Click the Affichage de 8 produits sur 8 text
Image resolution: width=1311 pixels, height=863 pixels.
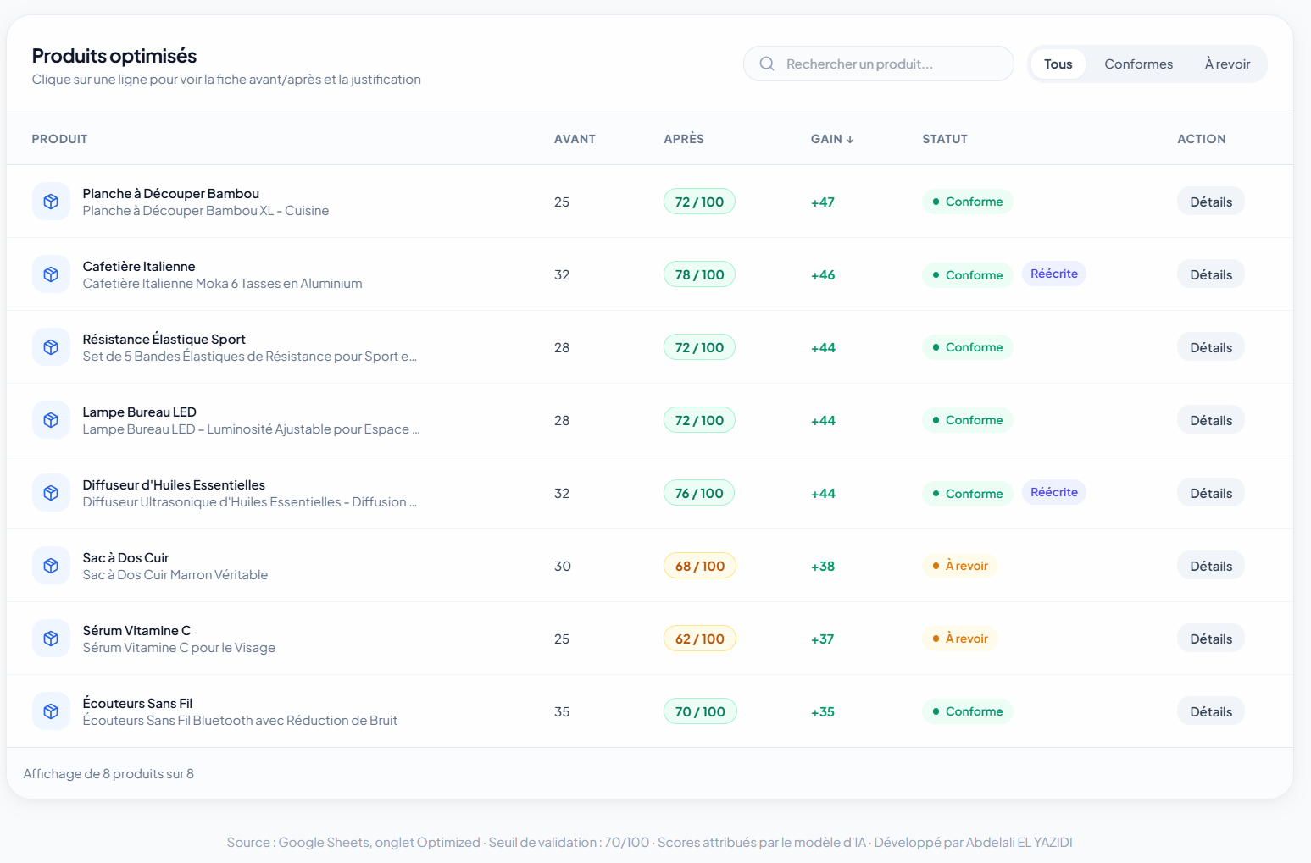click(108, 773)
